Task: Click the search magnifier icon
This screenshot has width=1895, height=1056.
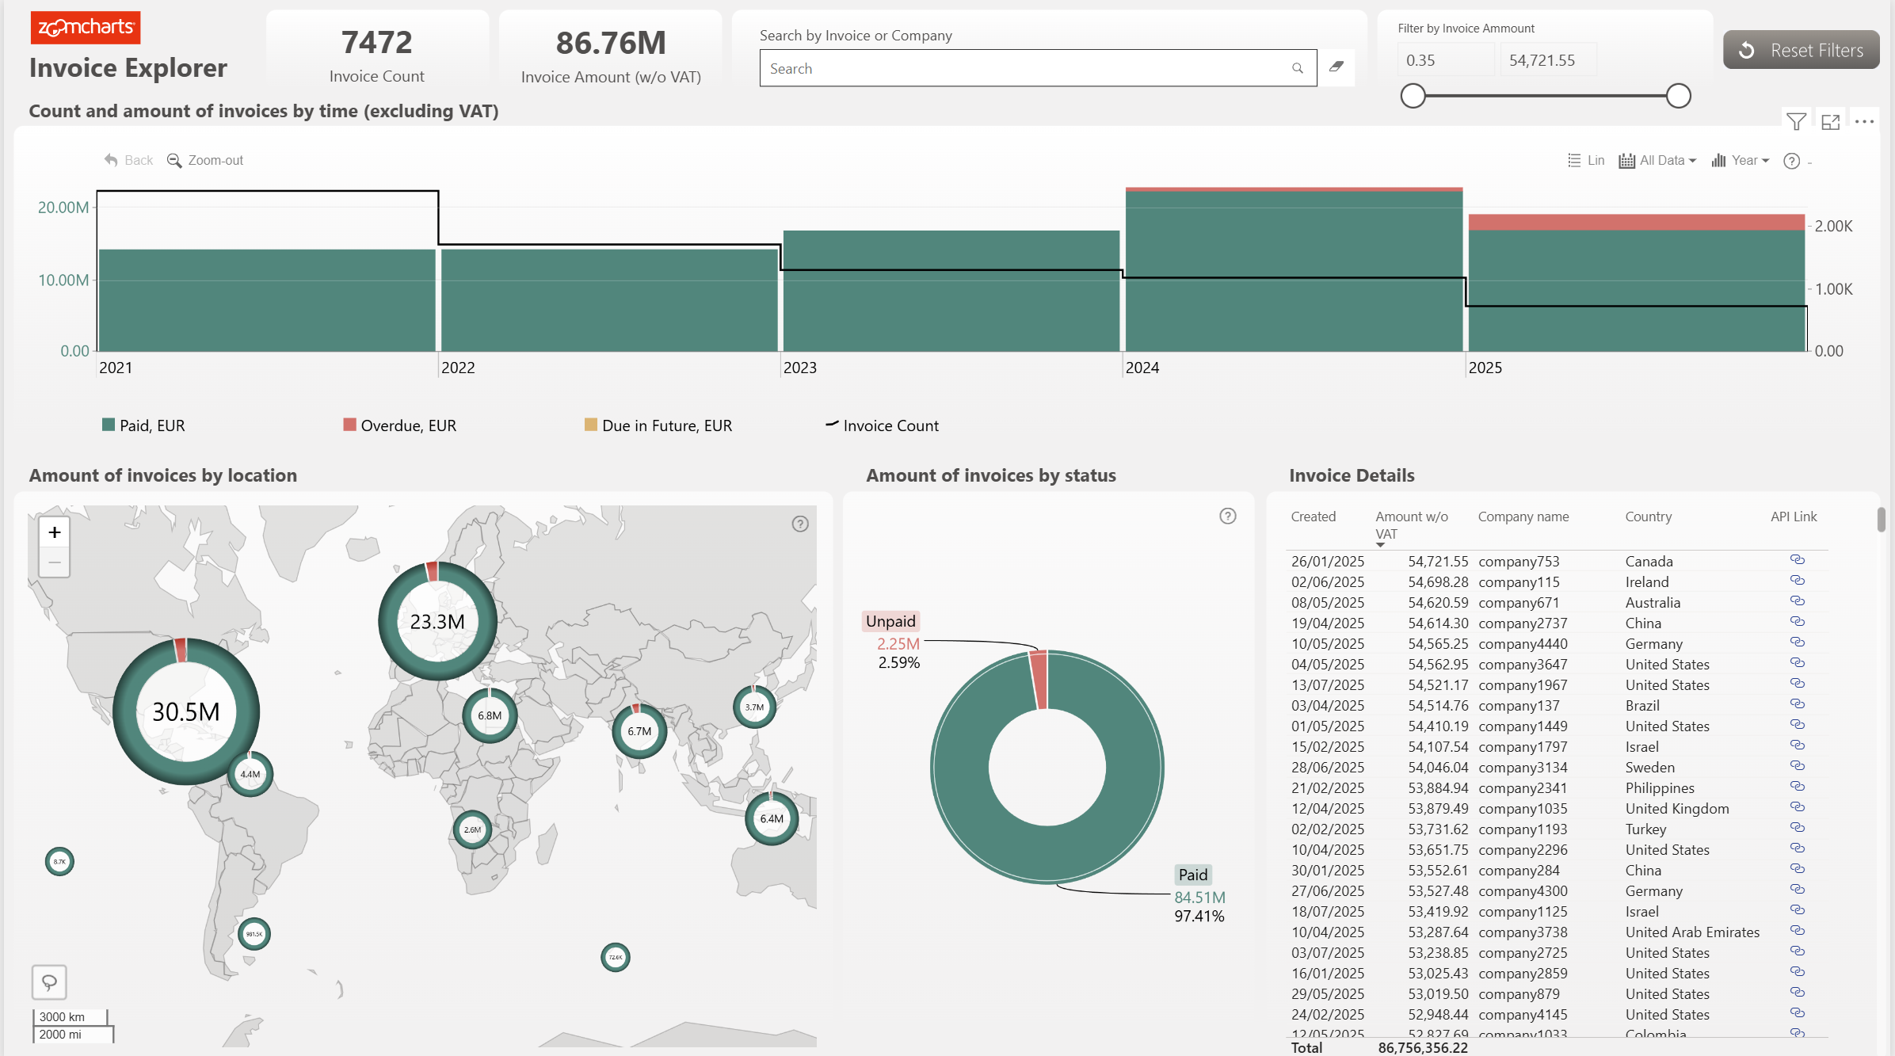Action: 1298,68
